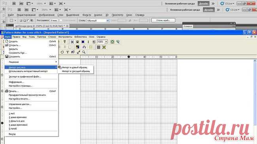This screenshot has height=144, width=257.
Task: Open the Палитра menu
Action: click(x=42, y=37)
